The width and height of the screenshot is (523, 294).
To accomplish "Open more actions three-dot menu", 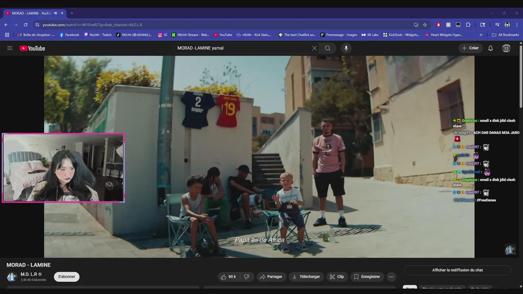I will [391, 277].
